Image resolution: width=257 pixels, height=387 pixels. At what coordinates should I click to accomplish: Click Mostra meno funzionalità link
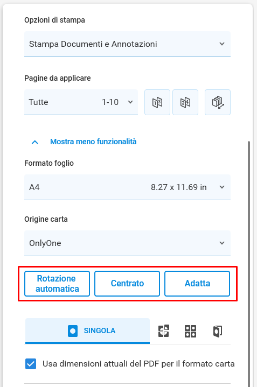(93, 142)
